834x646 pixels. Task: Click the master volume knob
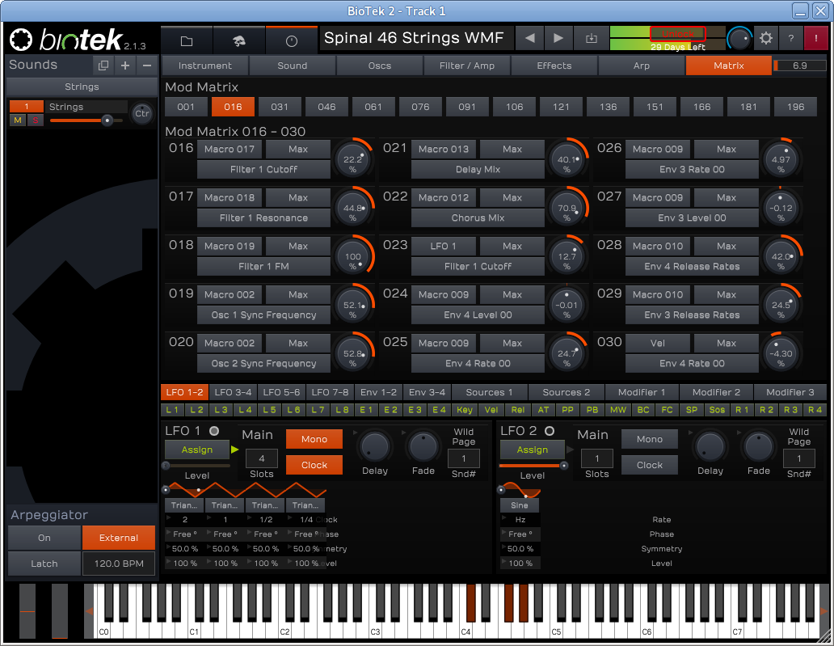point(739,38)
